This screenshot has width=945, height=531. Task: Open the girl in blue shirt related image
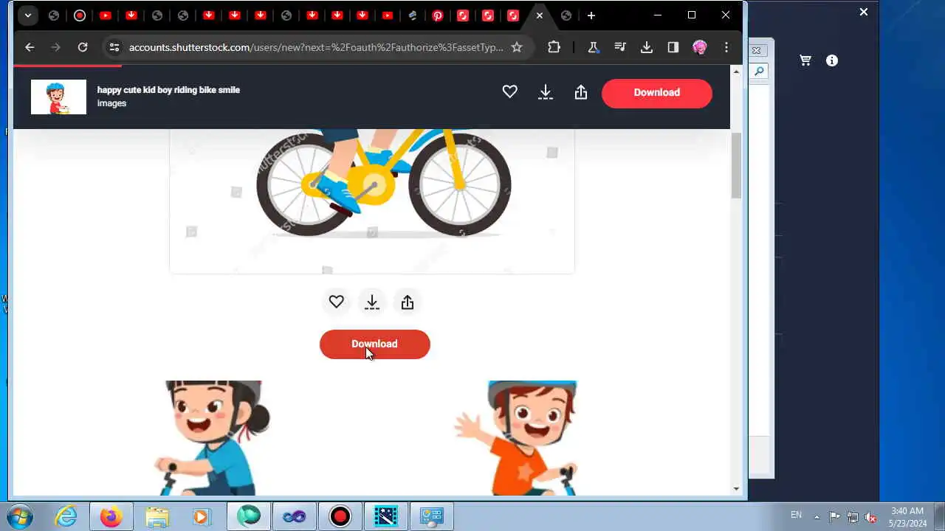[213, 438]
